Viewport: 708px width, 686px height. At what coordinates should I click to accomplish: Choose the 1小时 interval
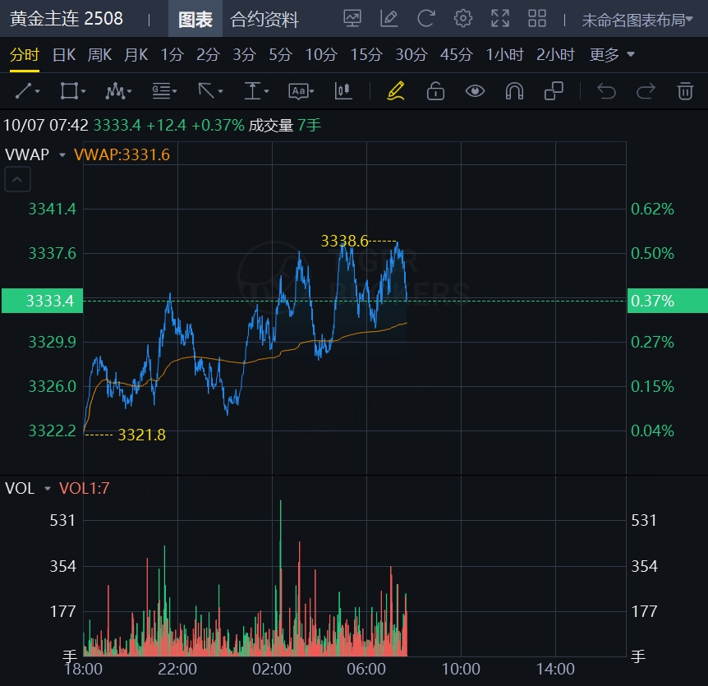504,55
